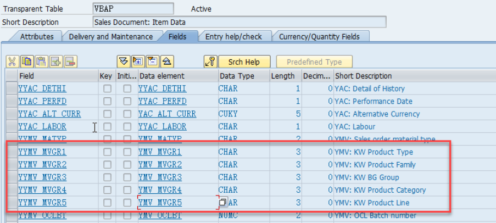Screen dimensions: 496x223
Task: Click the Insert Row toolbar icon
Action: 55,62
